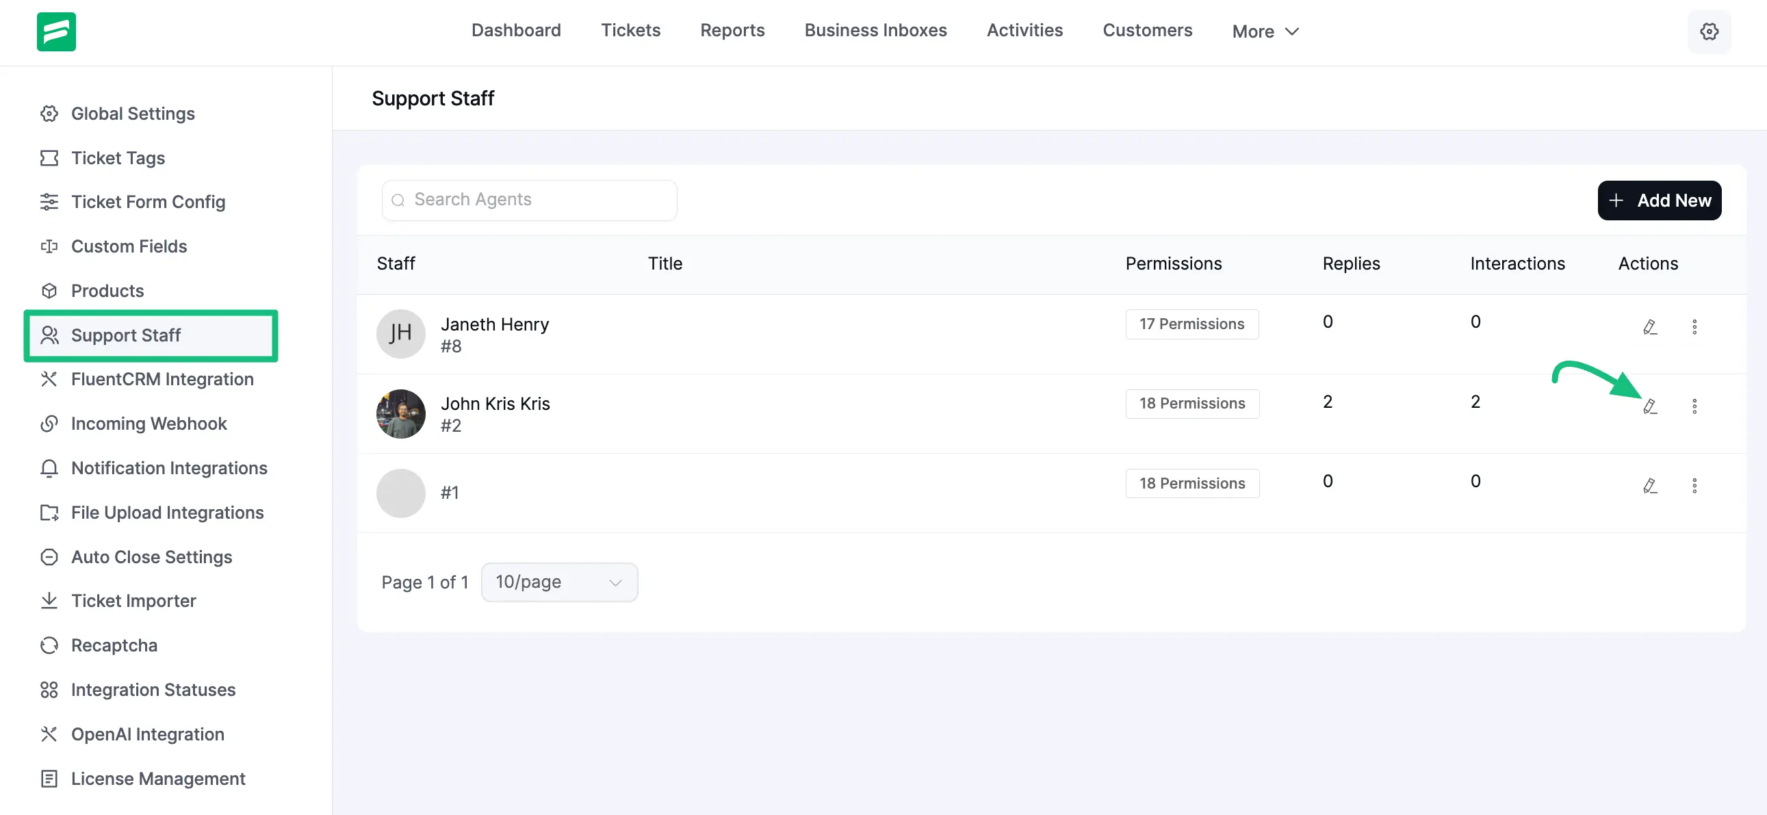
Task: Open the 10/page pagination dropdown
Action: tap(559, 582)
